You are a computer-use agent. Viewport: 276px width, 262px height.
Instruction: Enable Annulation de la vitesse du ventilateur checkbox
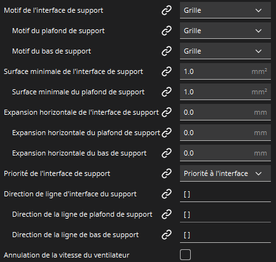click(185, 255)
